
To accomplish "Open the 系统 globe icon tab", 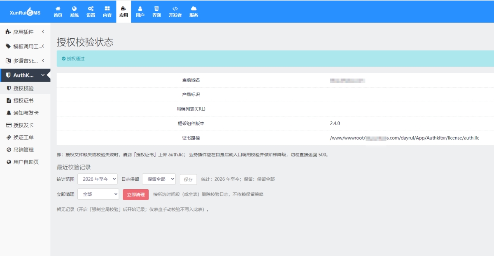I will point(74,12).
